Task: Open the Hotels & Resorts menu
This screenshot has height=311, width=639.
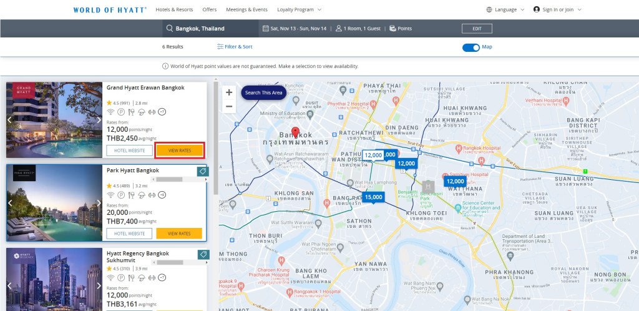Action: [174, 10]
